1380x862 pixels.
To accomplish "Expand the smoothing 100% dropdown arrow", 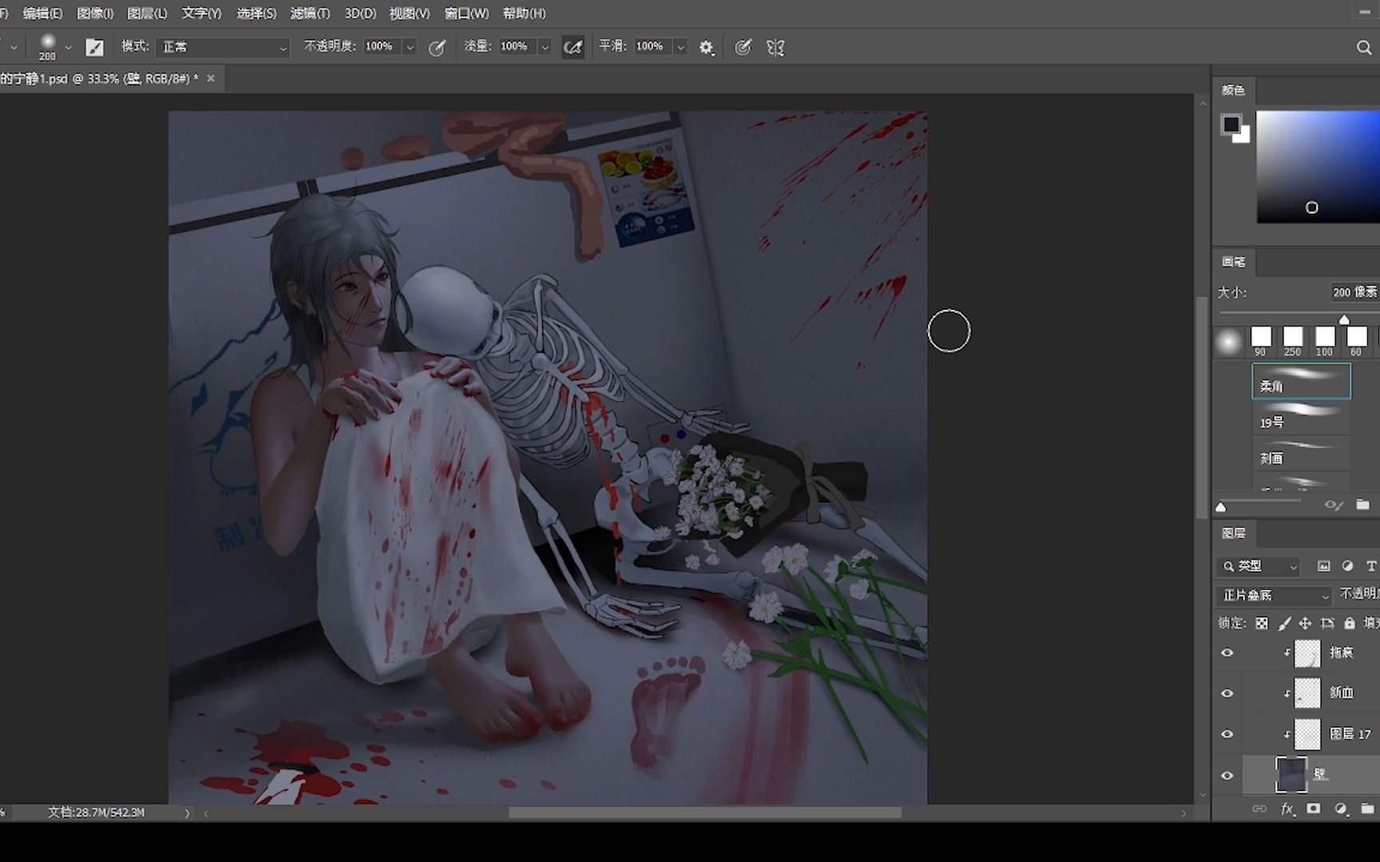I will [680, 48].
